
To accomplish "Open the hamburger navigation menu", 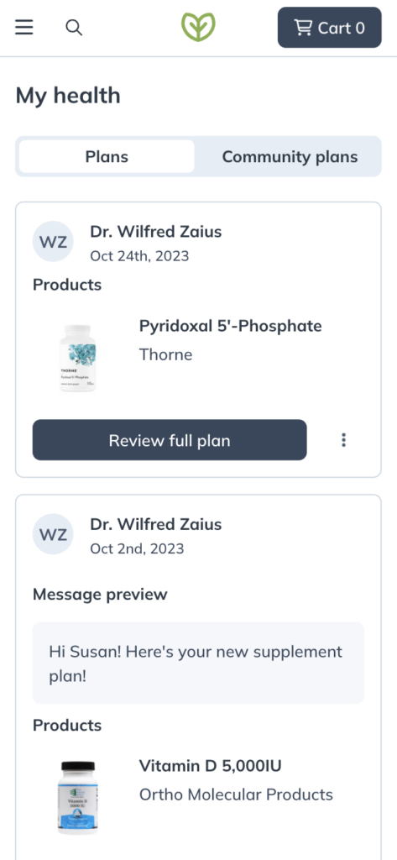I will click(24, 27).
